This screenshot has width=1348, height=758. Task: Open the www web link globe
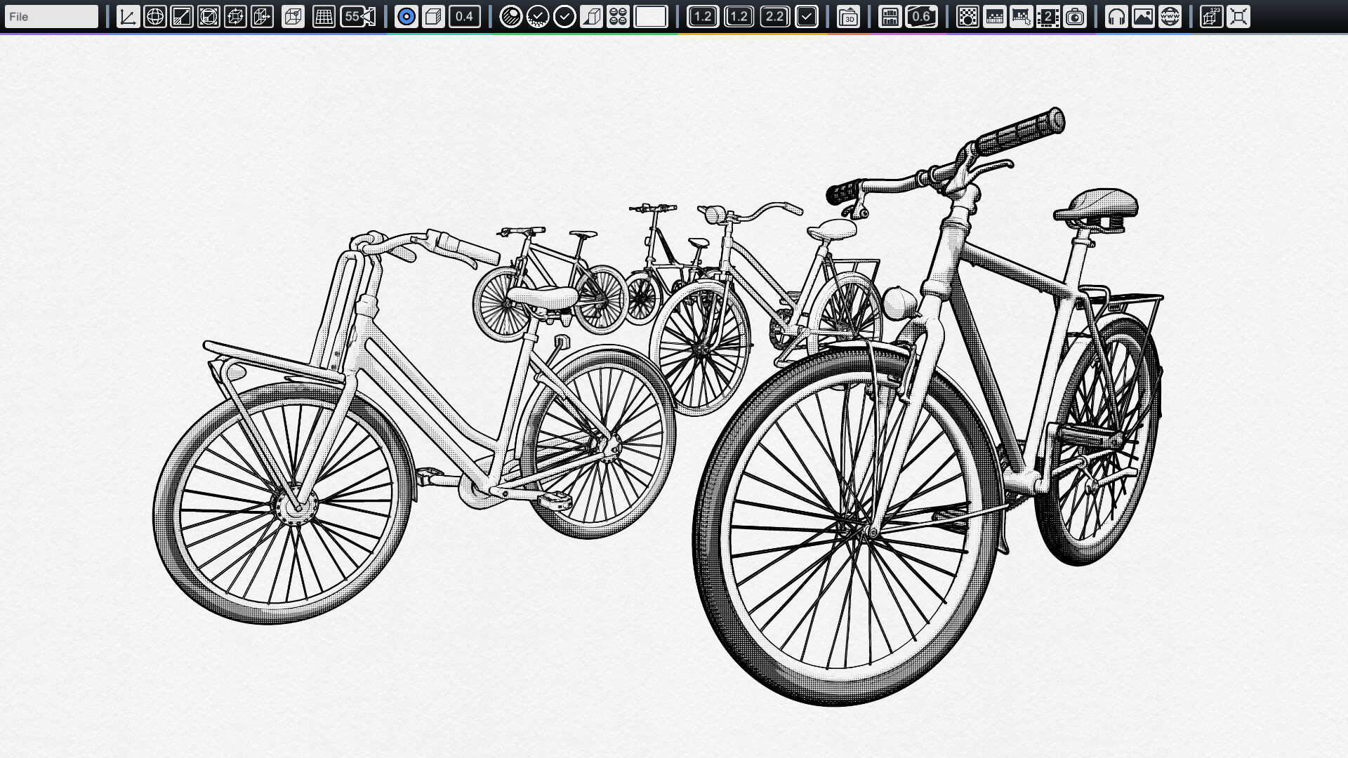tap(1169, 16)
